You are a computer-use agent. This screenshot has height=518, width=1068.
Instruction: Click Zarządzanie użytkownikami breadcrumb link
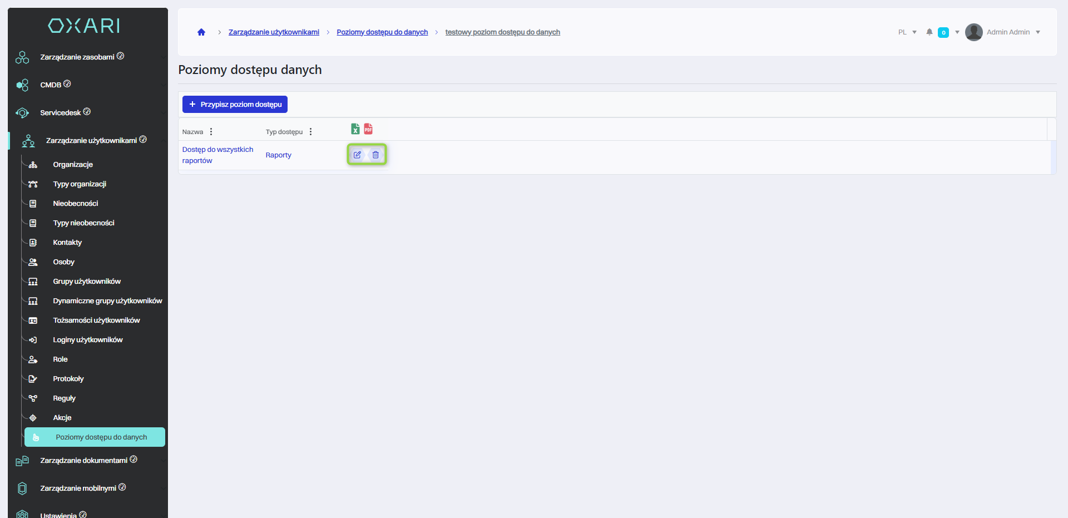click(x=274, y=32)
